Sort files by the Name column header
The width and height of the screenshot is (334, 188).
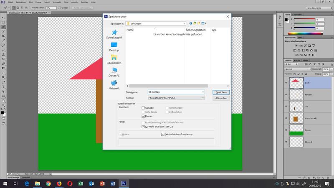tap(130, 30)
